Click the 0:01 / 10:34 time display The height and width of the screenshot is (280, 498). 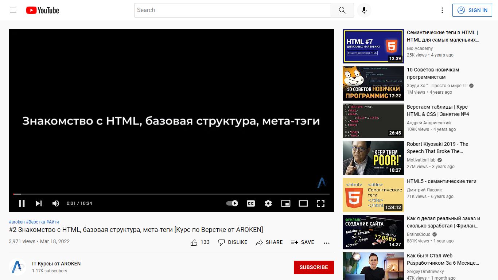coord(79,203)
